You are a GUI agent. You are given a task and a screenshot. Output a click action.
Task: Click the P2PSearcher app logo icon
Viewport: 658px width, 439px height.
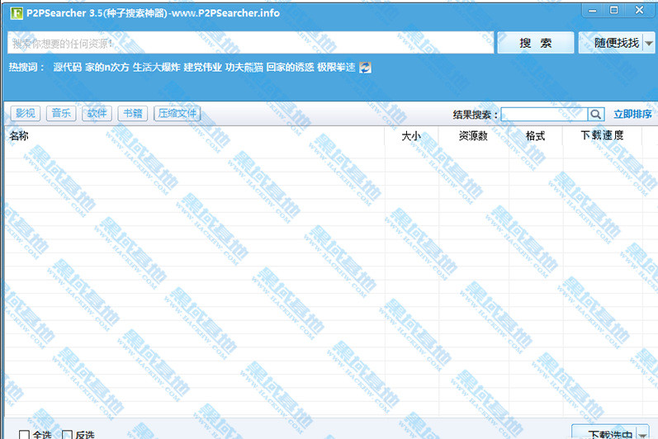click(x=17, y=13)
